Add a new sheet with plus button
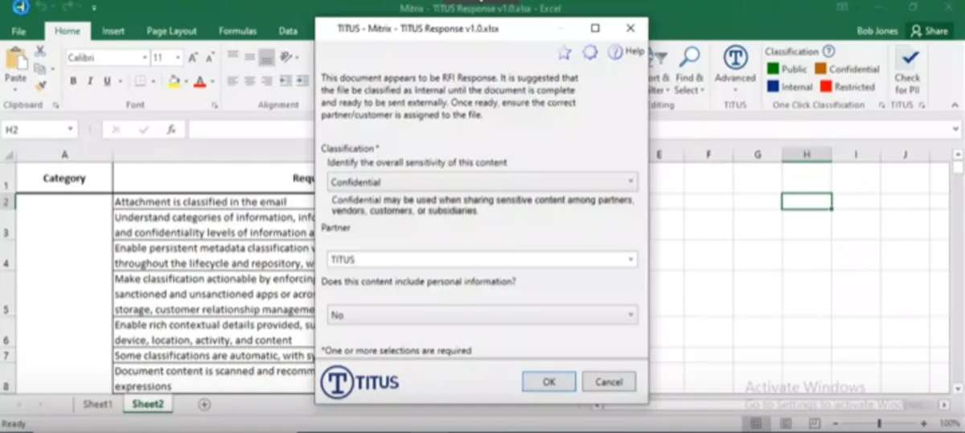 [x=204, y=404]
